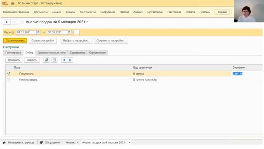Move filter row up
The image size is (264, 149).
coord(64,60)
